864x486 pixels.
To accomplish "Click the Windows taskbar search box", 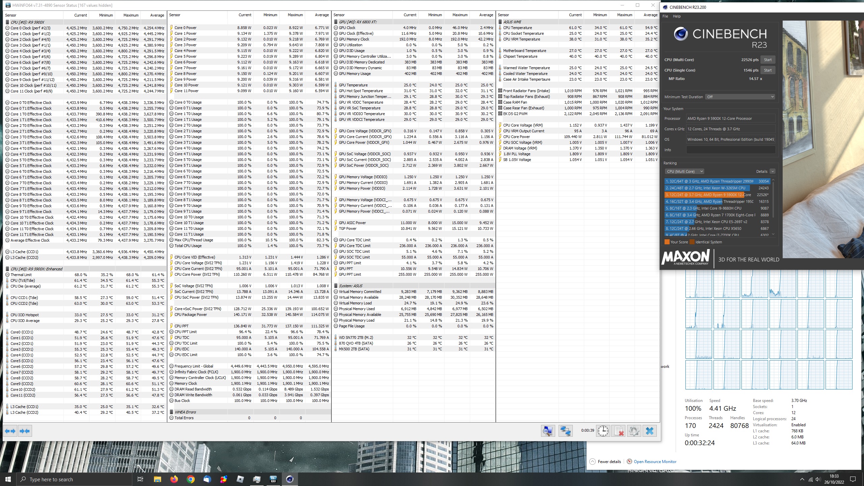I will 74,479.
